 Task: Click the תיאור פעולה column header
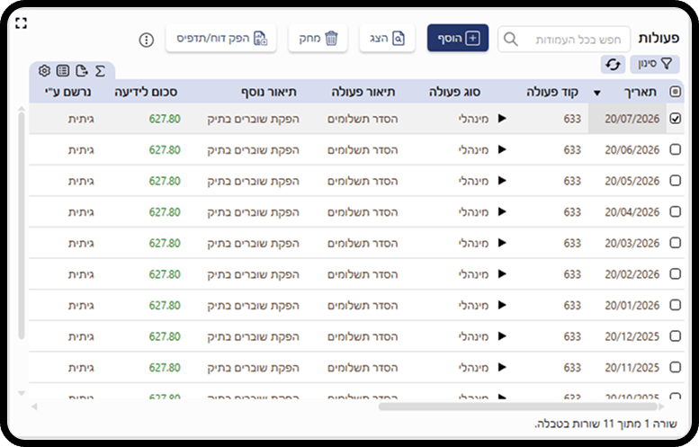click(x=363, y=92)
